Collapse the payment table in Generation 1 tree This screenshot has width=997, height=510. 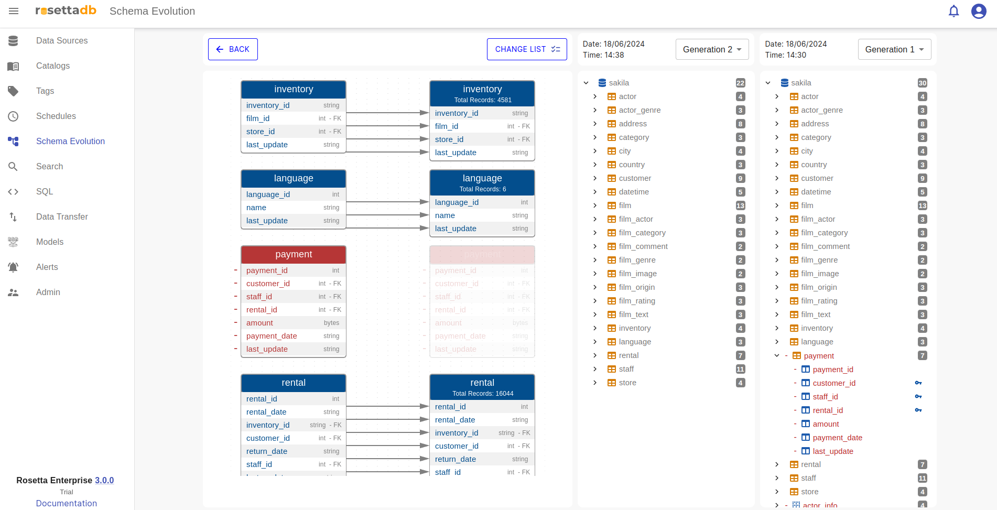coord(777,355)
